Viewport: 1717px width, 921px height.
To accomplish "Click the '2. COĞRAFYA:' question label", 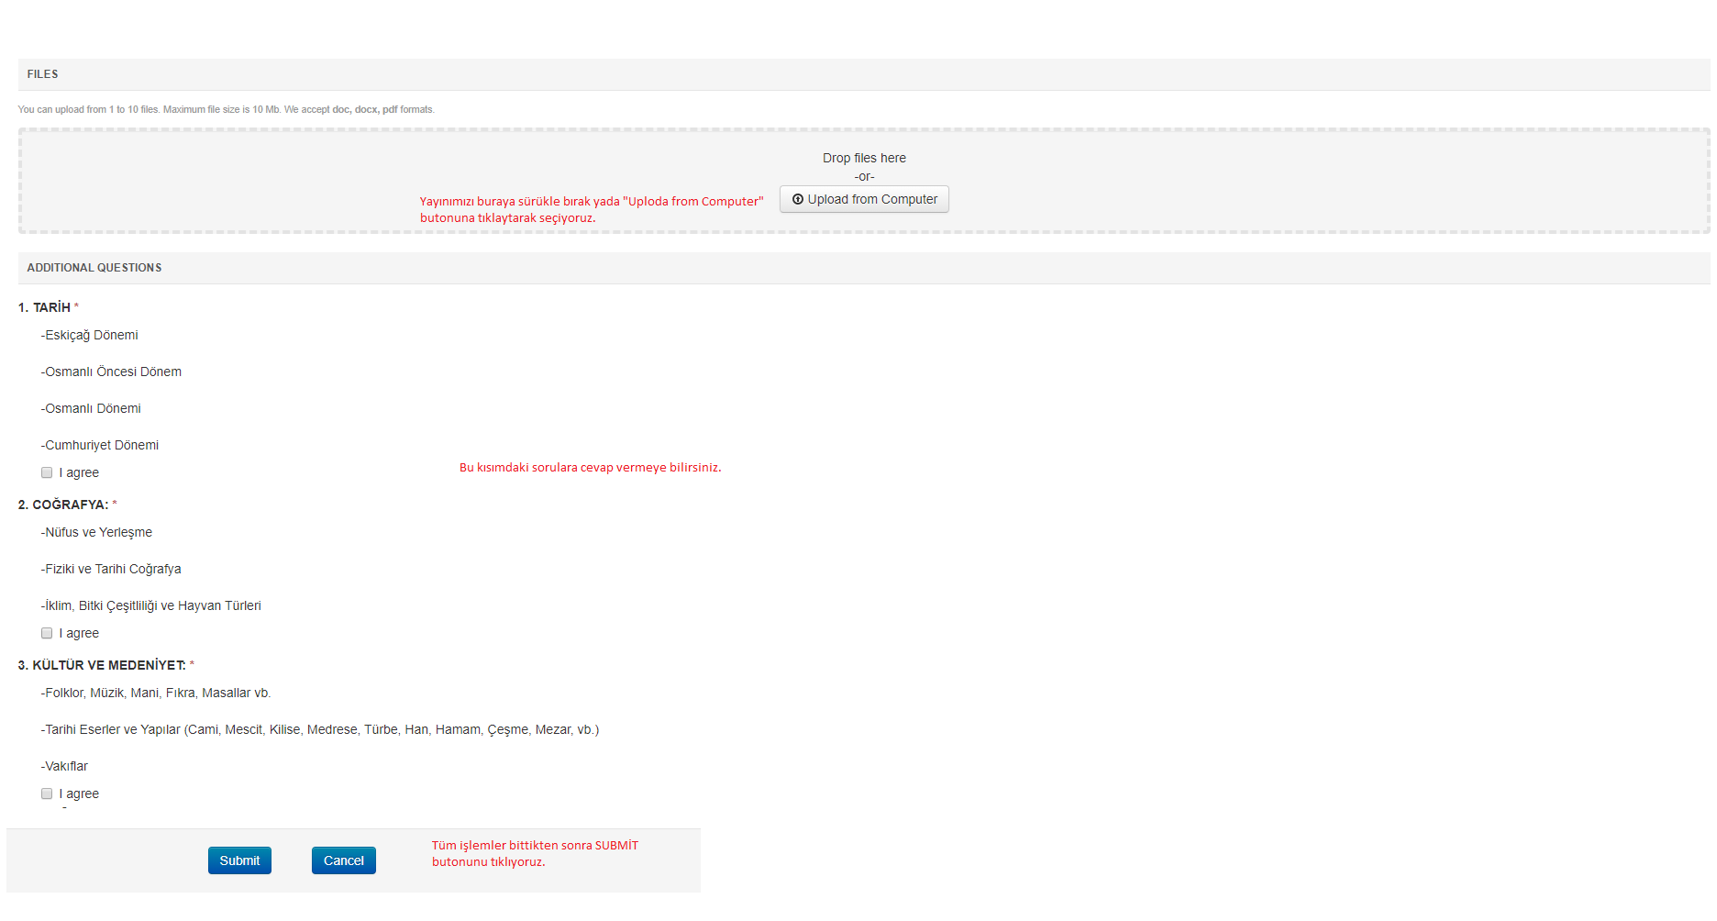I will pyautogui.click(x=63, y=505).
